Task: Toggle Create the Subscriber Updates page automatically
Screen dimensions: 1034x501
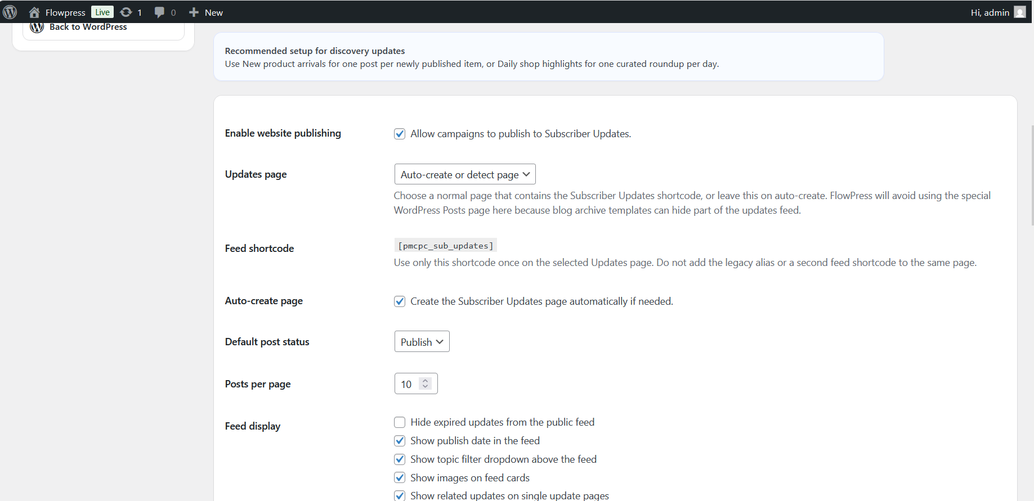Action: [400, 301]
